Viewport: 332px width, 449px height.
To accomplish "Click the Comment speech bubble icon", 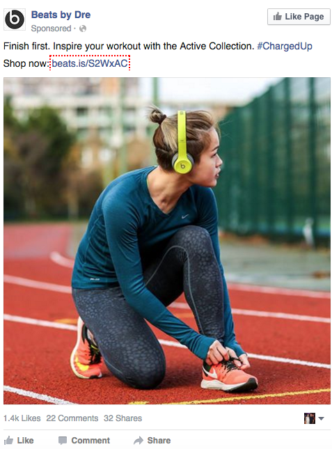I will [x=63, y=441].
